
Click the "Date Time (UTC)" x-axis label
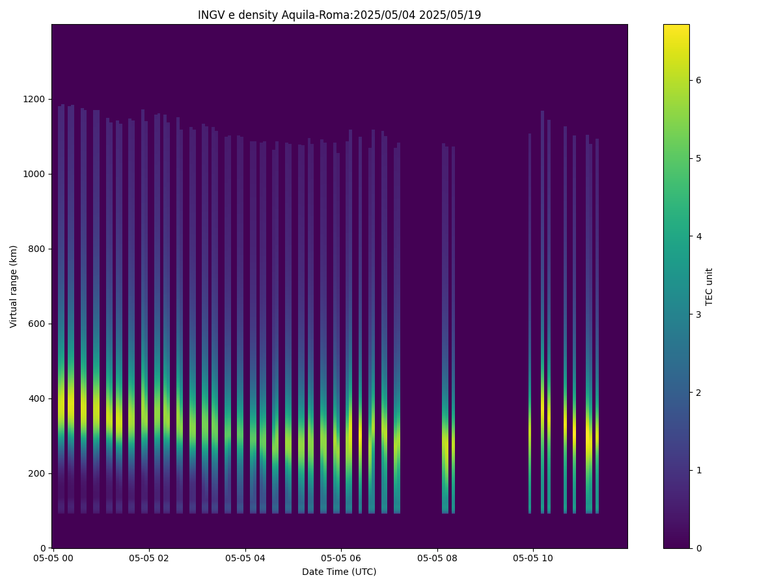339,572
